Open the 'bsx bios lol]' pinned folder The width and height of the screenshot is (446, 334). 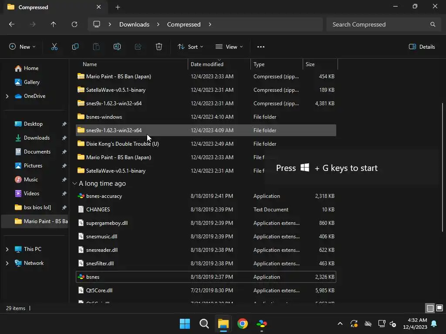pos(34,207)
